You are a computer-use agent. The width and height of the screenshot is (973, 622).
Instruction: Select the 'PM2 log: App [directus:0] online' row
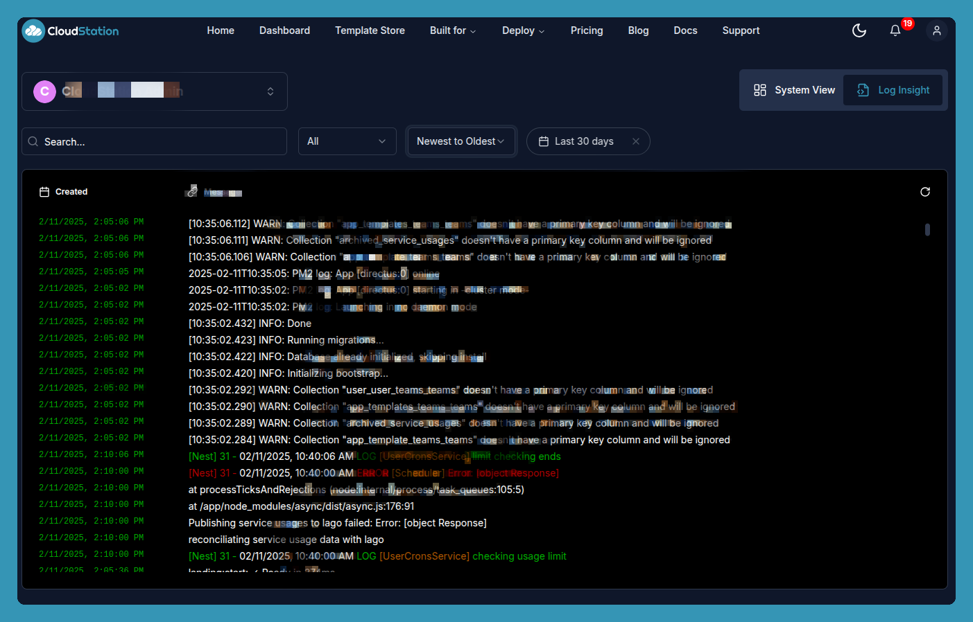click(x=314, y=274)
